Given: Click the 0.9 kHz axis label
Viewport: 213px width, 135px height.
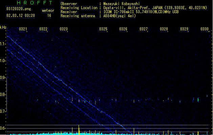Looking at the screenshot, I should pos(3,78).
